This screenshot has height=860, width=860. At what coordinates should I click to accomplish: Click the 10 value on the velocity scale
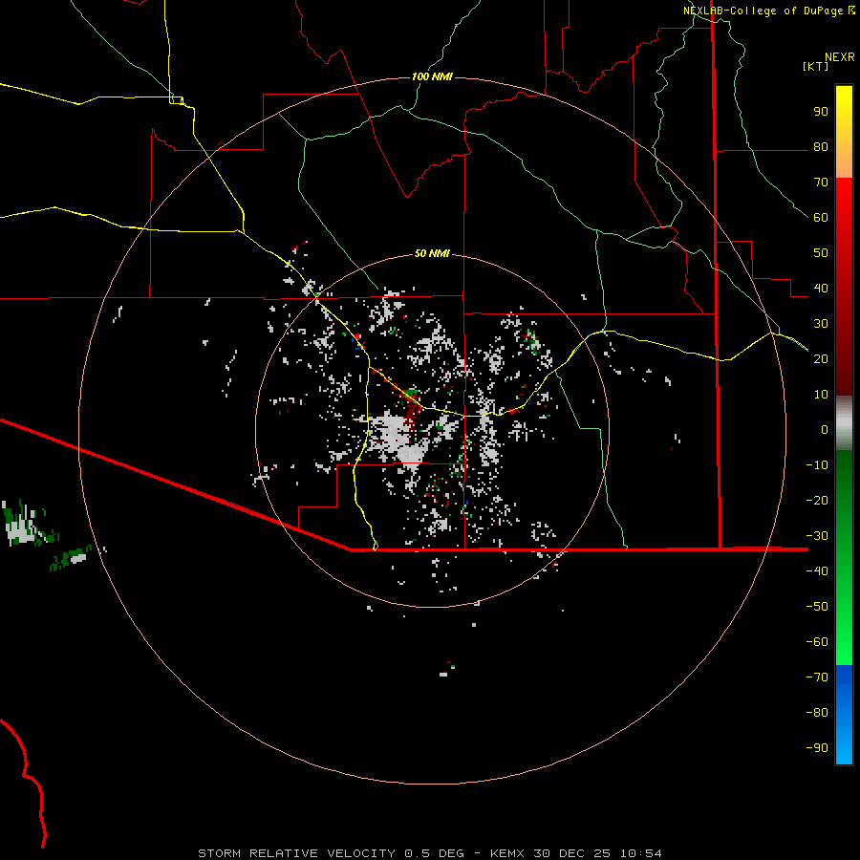pyautogui.click(x=821, y=395)
